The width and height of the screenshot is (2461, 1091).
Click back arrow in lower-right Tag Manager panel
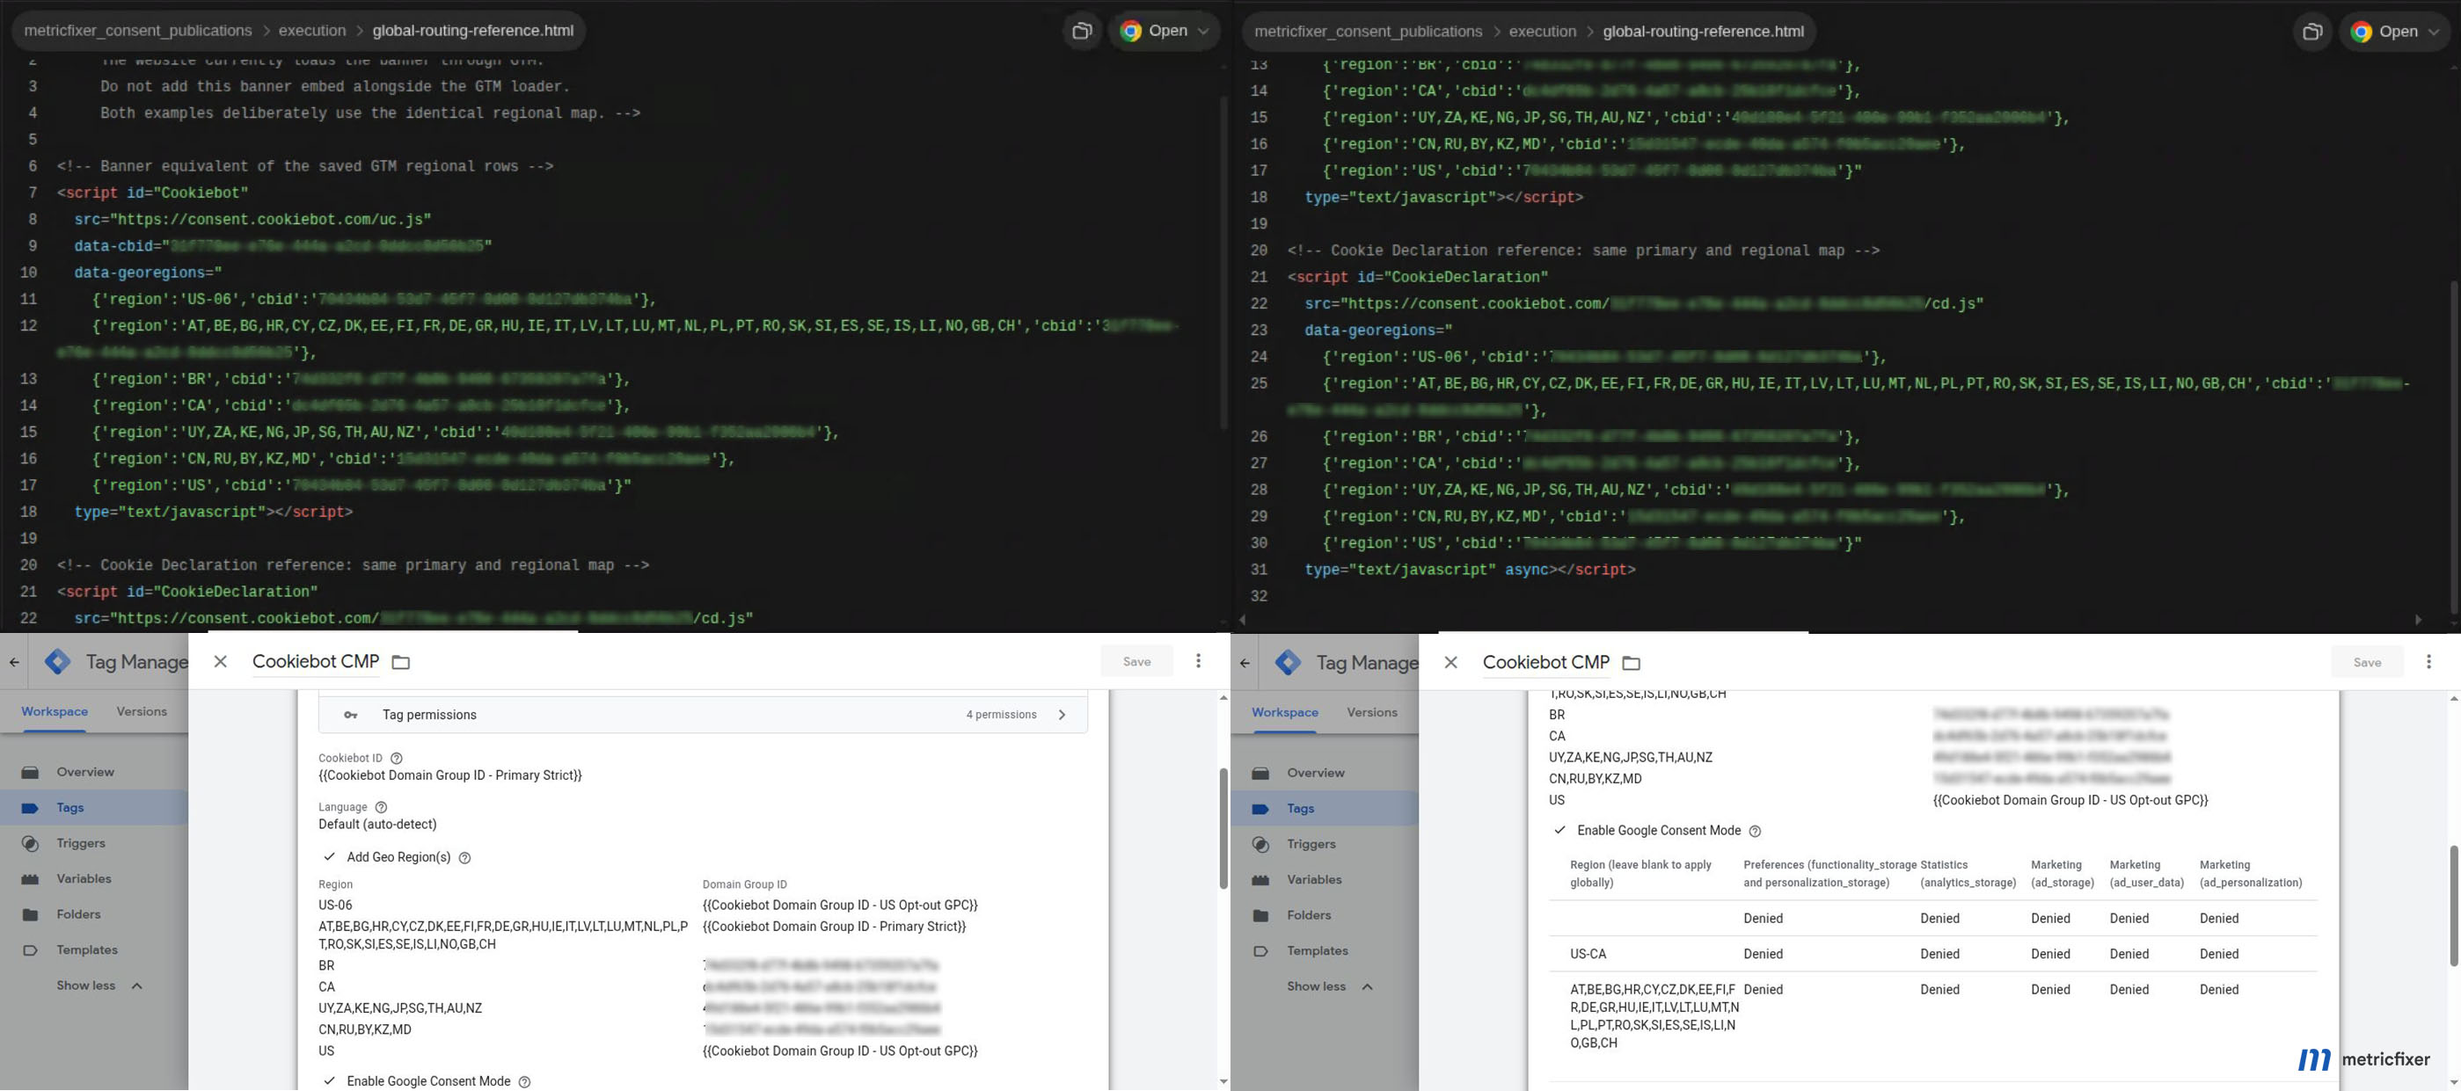pyautogui.click(x=1244, y=663)
